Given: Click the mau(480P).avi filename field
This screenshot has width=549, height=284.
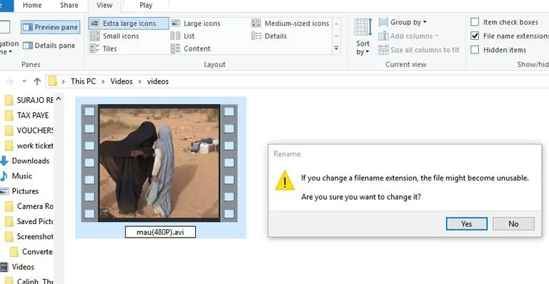Looking at the screenshot, I should click(x=160, y=232).
